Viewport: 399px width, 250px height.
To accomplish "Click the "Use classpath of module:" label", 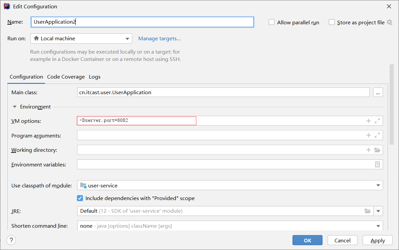I will pyautogui.click(x=41, y=185).
